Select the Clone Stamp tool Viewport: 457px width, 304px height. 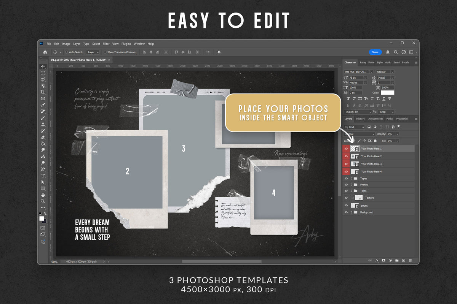[x=43, y=124]
